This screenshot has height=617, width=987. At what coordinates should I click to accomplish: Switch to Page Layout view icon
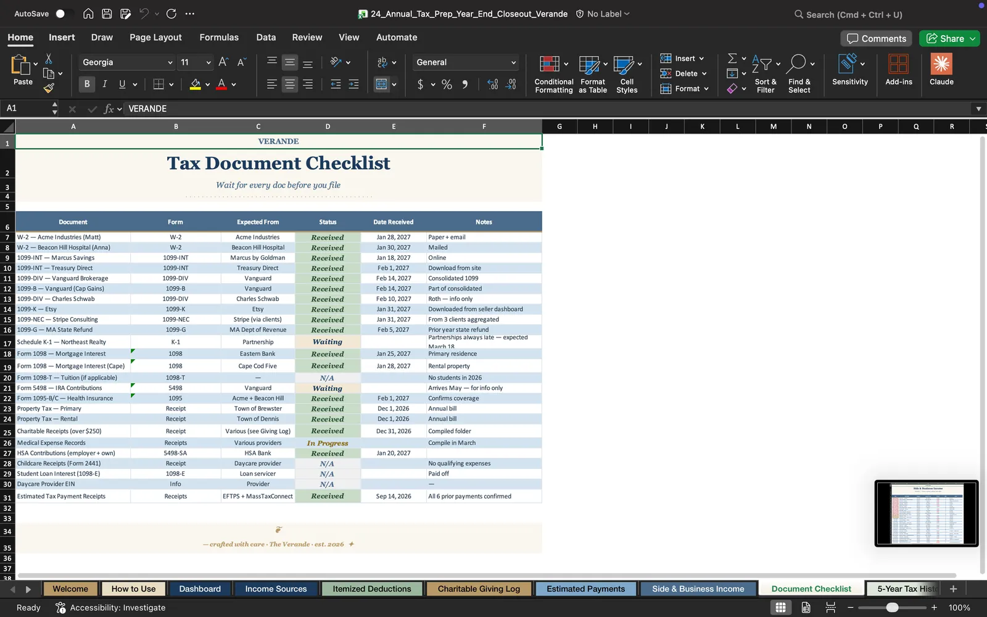[806, 608]
